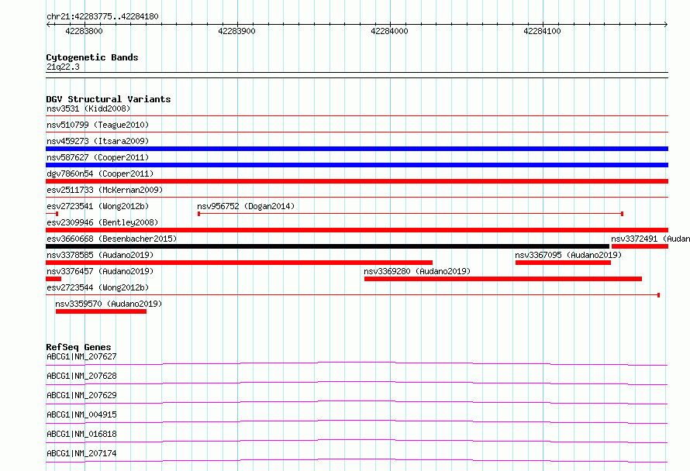Image resolution: width=690 pixels, height=471 pixels.
Task: Select variant dgv7860n54 (Cooper2011) label
Action: tap(100, 174)
